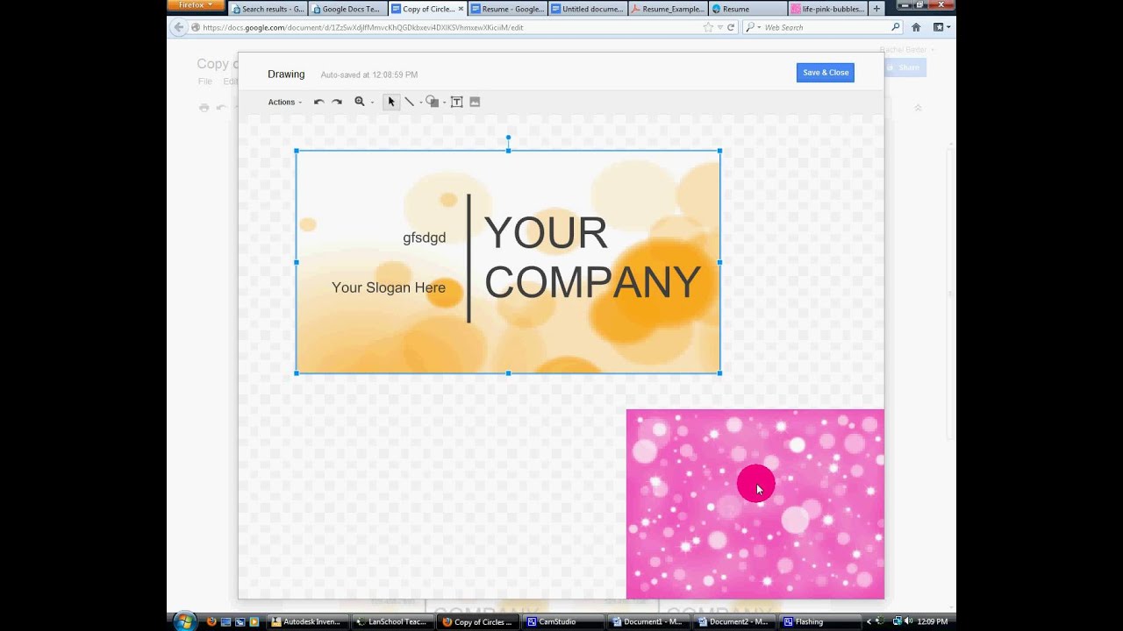1123x631 pixels.
Task: Click the Save & Close button
Action: tap(826, 73)
